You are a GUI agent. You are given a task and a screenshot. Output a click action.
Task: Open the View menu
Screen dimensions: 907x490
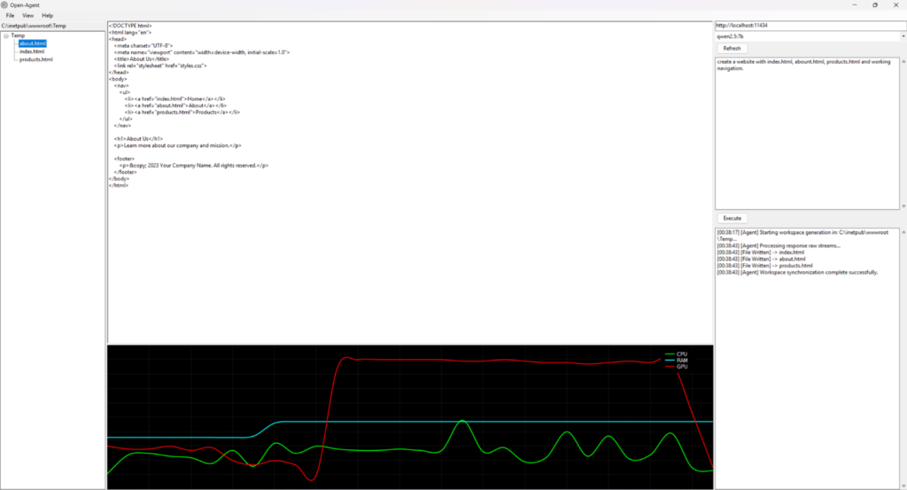coord(27,16)
